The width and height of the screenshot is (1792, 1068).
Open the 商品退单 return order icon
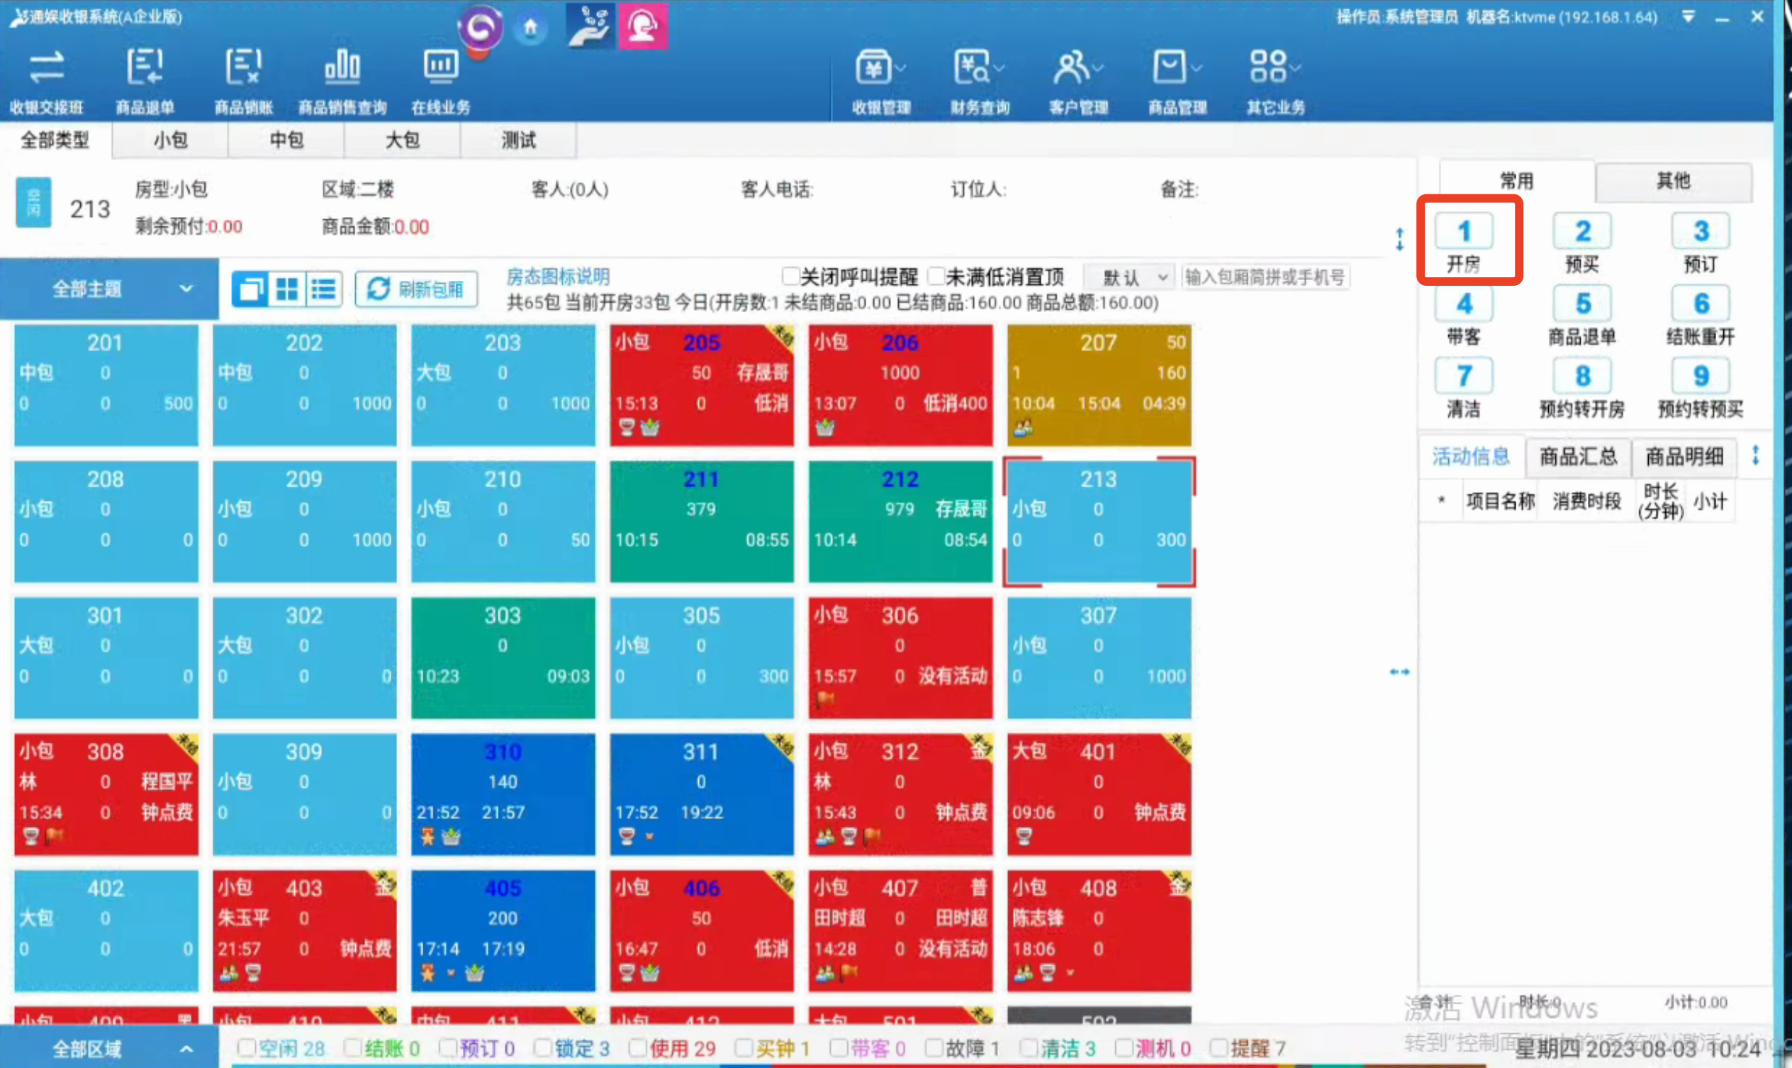coord(145,81)
